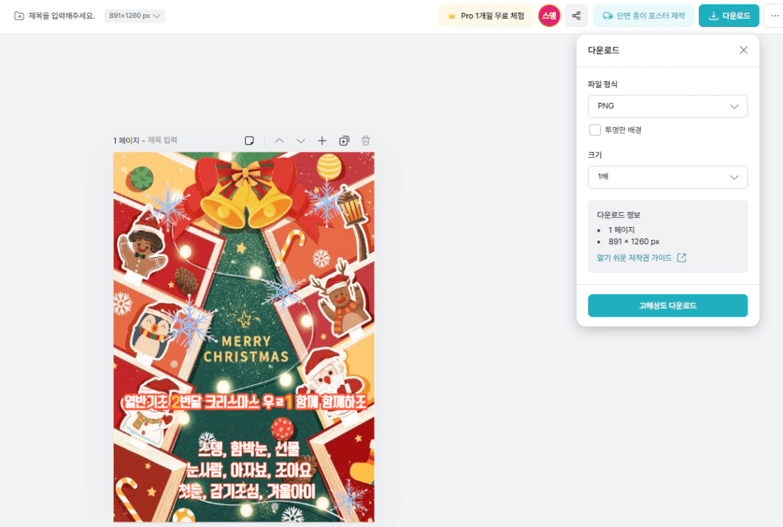Add a new page with plus icon
The width and height of the screenshot is (783, 527).
point(322,141)
